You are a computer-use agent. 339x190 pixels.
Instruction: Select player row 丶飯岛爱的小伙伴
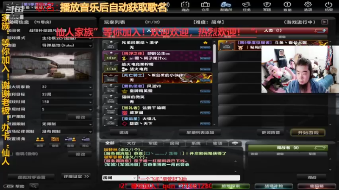tap(157, 78)
